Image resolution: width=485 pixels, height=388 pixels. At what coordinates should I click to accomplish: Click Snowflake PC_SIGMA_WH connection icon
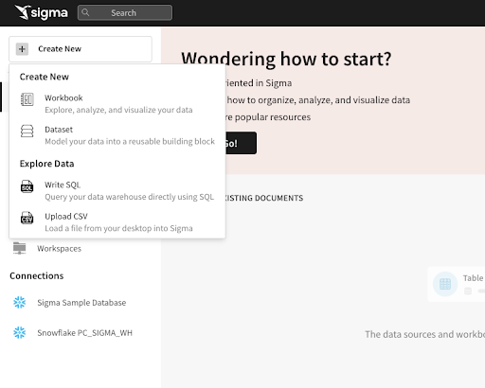(x=20, y=332)
